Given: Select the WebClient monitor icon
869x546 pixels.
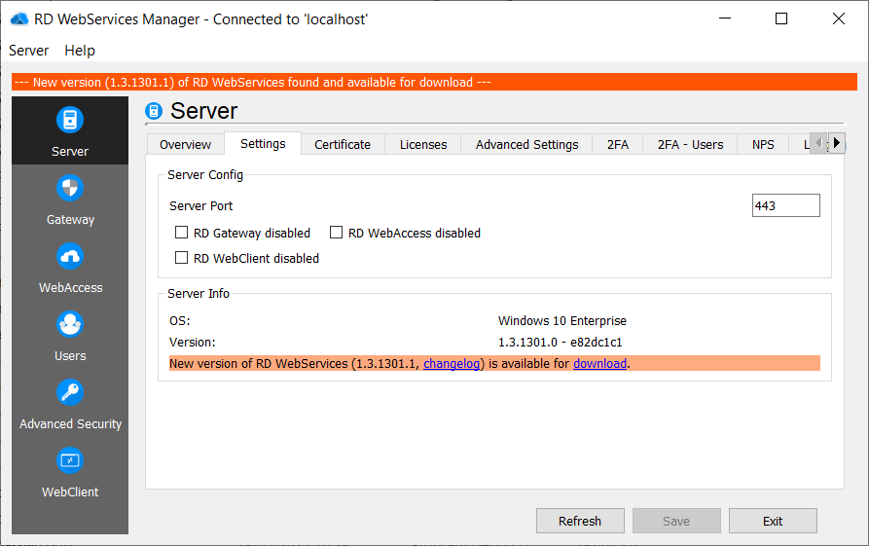Looking at the screenshot, I should pos(70,461).
